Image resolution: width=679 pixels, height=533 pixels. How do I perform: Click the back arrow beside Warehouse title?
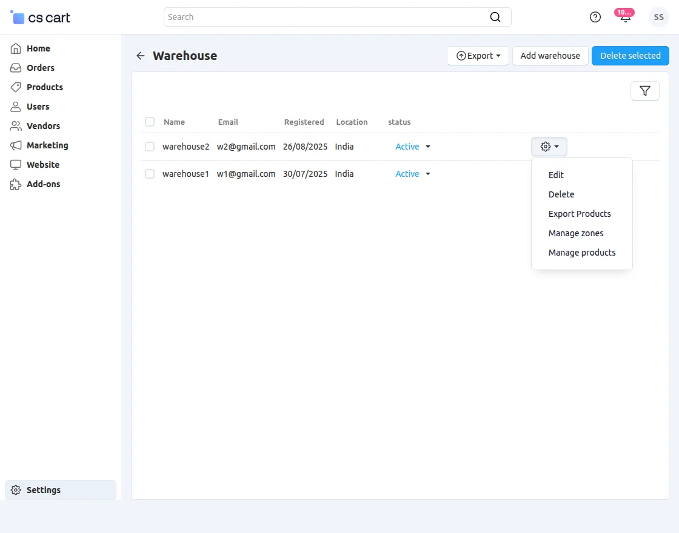[141, 56]
